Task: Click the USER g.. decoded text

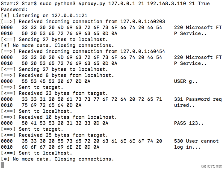Action: pyautogui.click(x=186, y=81)
